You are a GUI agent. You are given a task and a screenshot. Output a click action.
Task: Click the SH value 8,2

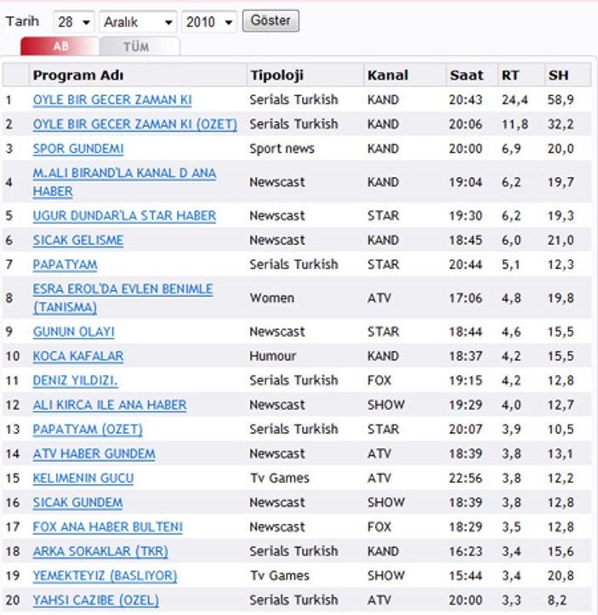[557, 600]
